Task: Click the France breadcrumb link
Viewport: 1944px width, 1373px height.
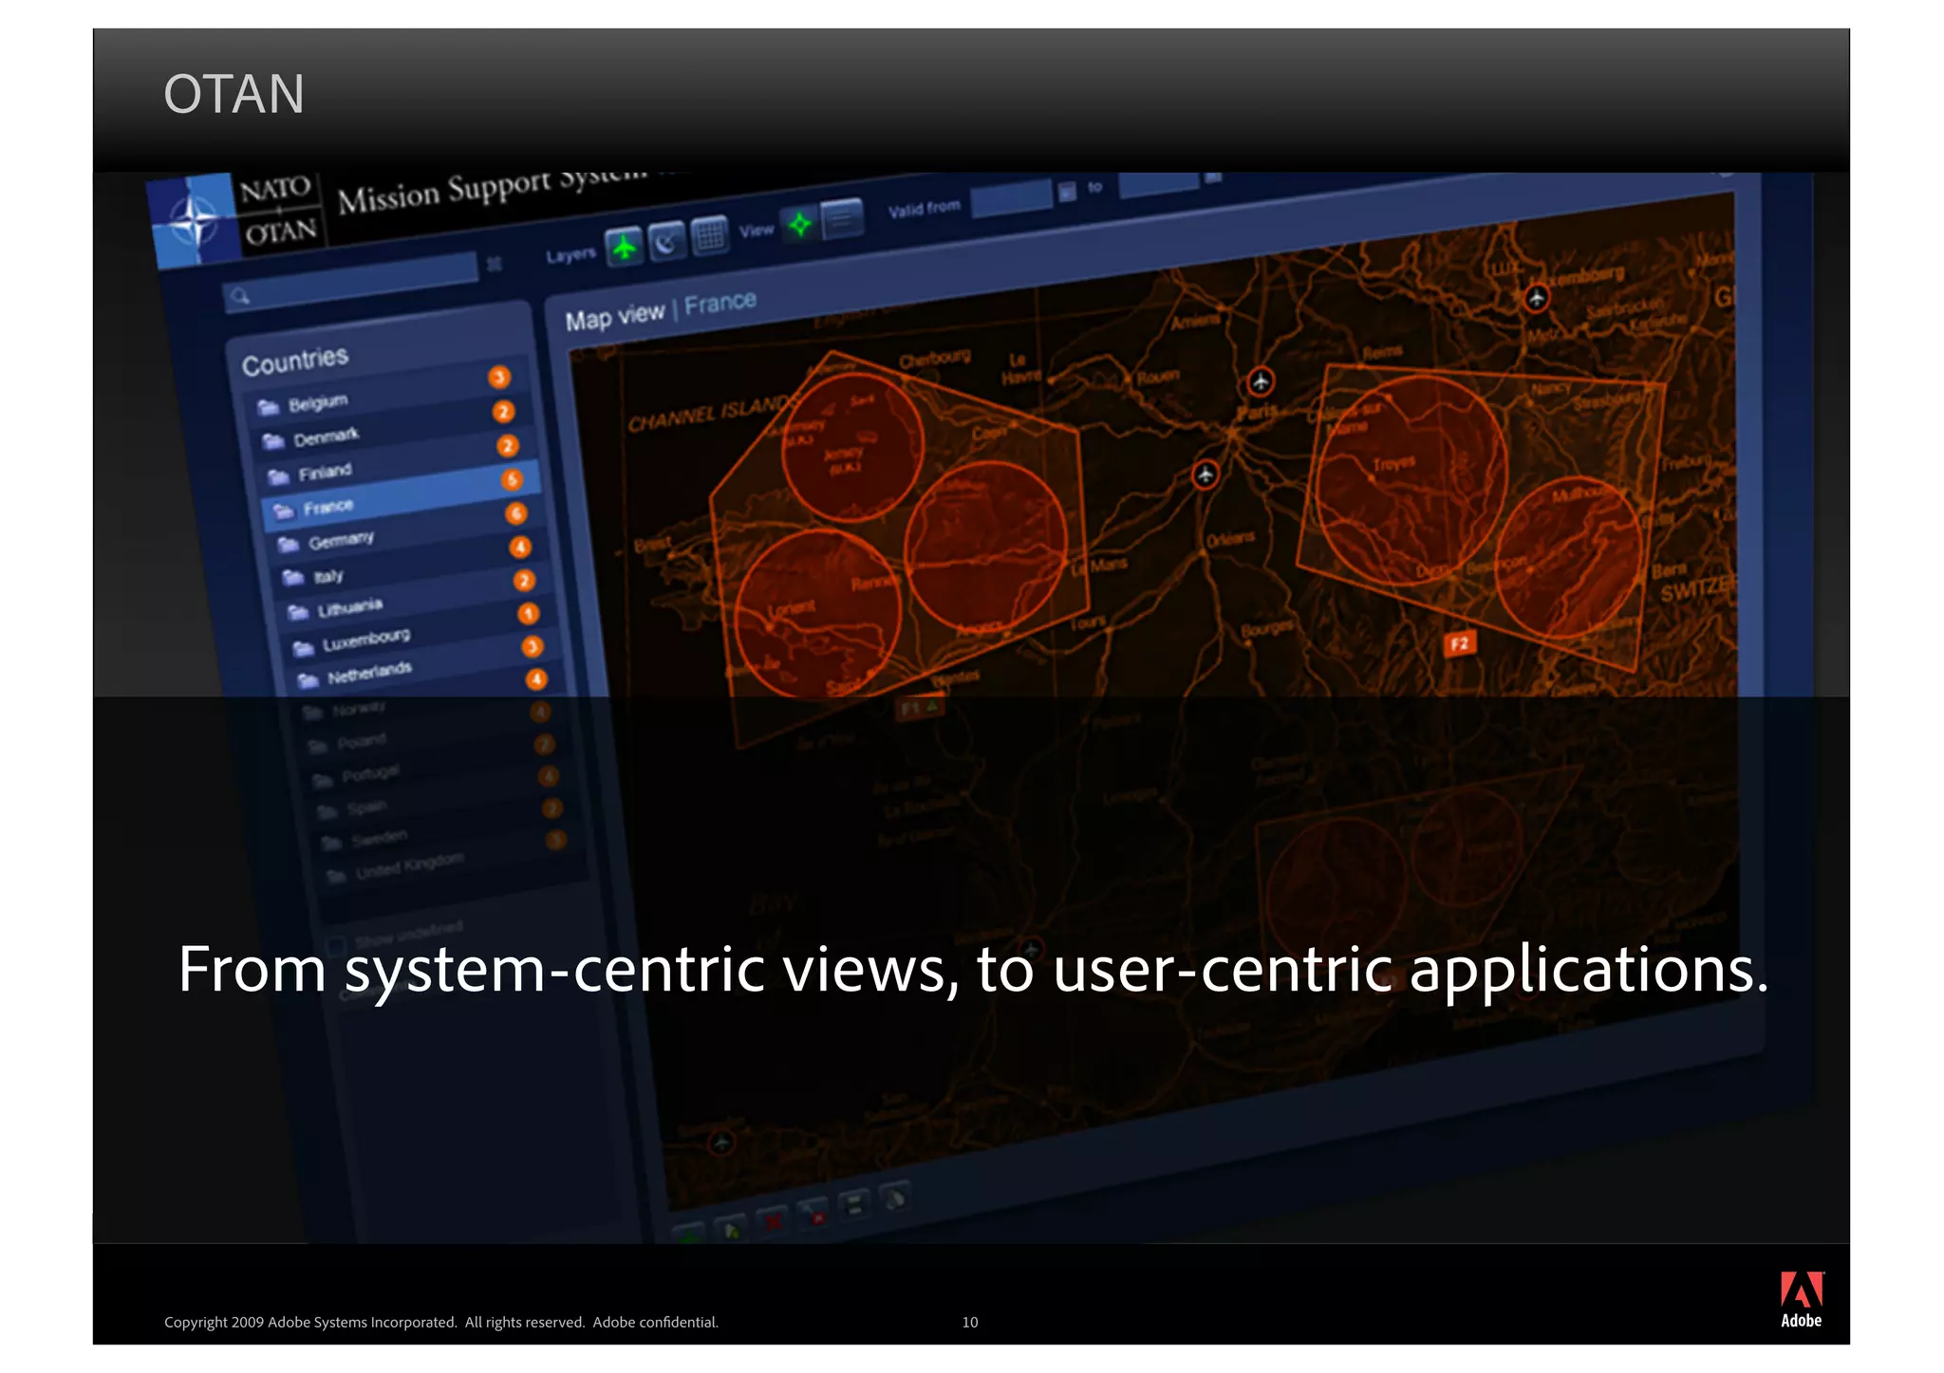Action: [x=720, y=303]
